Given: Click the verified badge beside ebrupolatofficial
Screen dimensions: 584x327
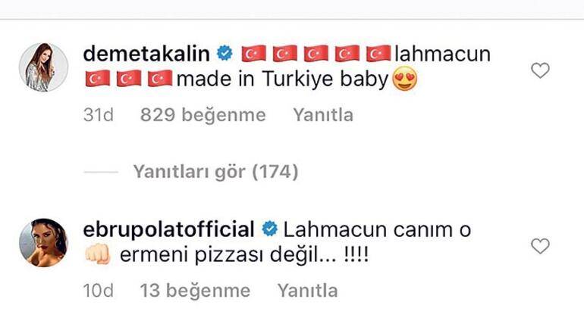Looking at the screenshot, I should 270,229.
